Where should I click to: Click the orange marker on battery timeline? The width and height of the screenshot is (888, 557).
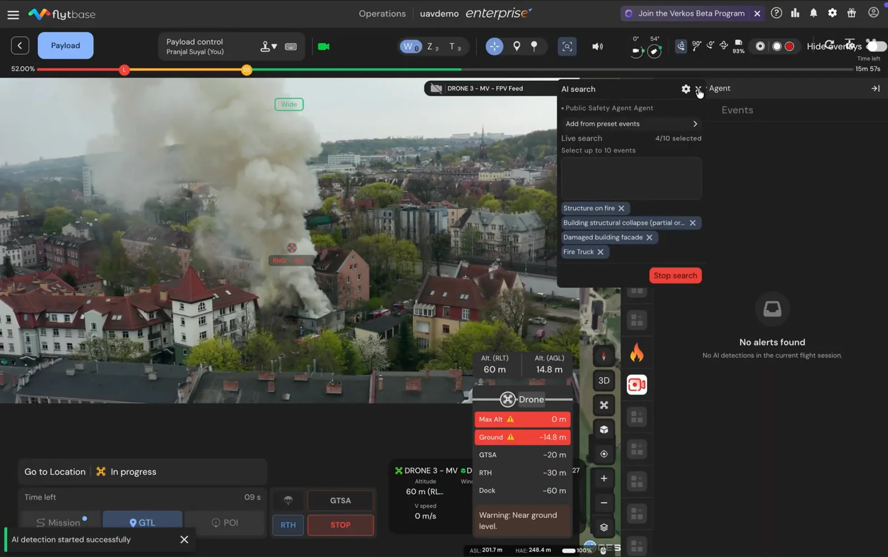tap(247, 70)
